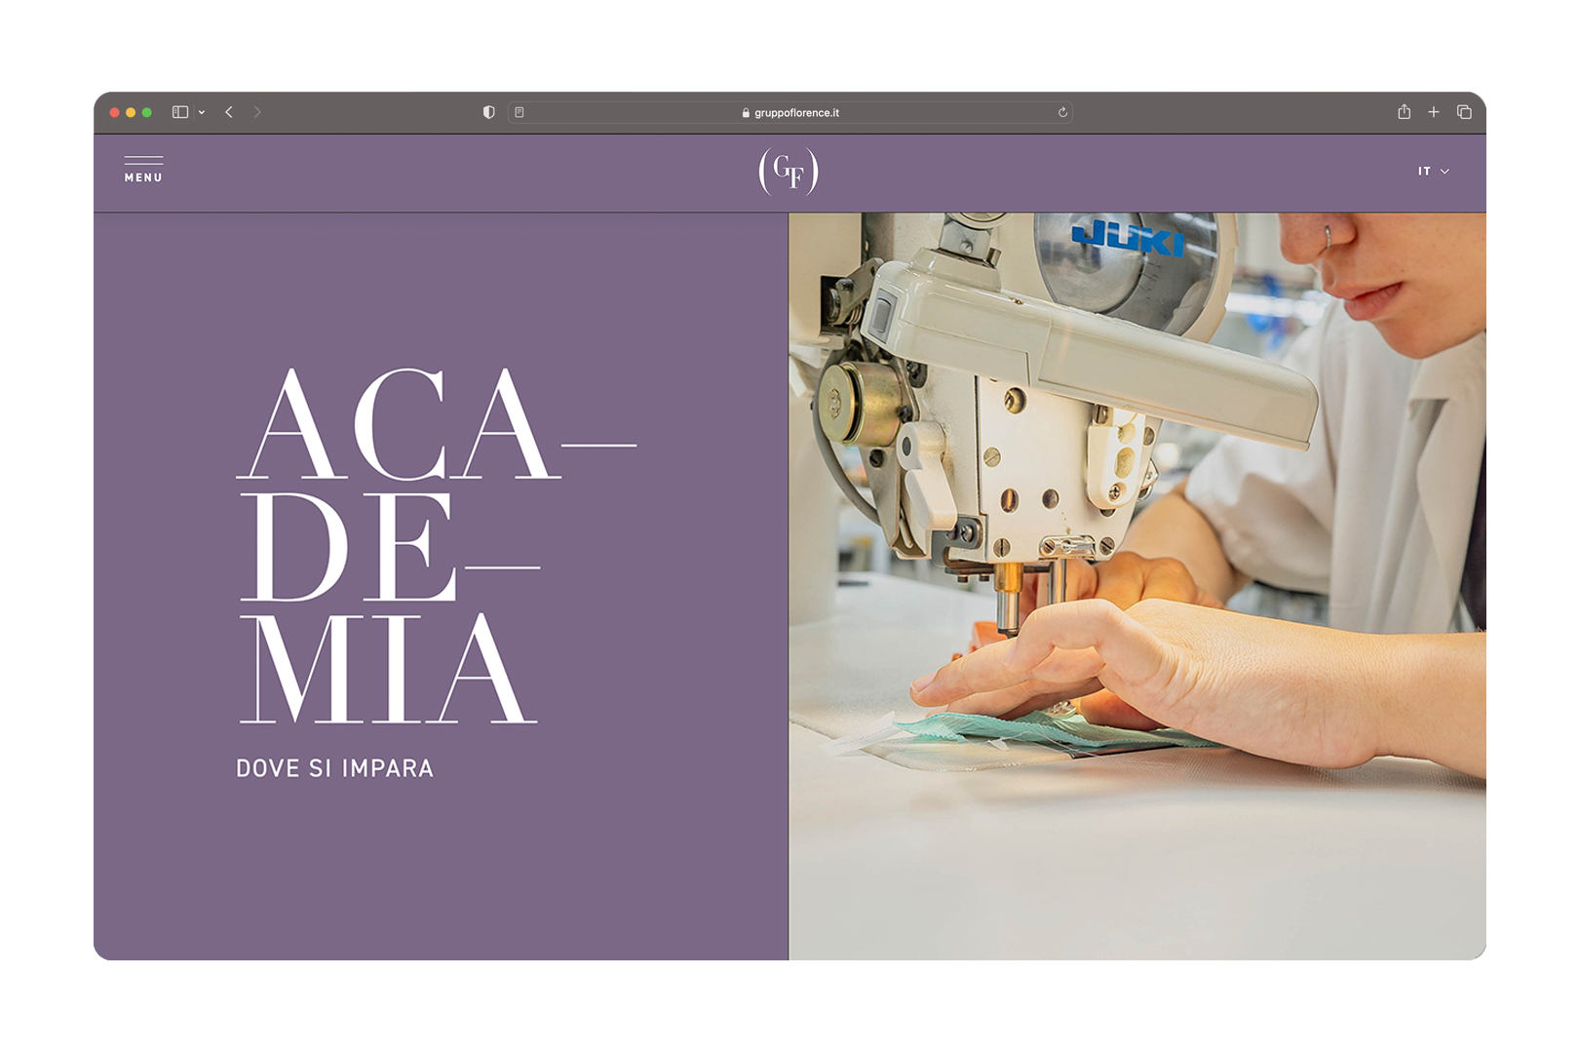
Task: Open the privacy shield report icon
Action: (x=489, y=112)
